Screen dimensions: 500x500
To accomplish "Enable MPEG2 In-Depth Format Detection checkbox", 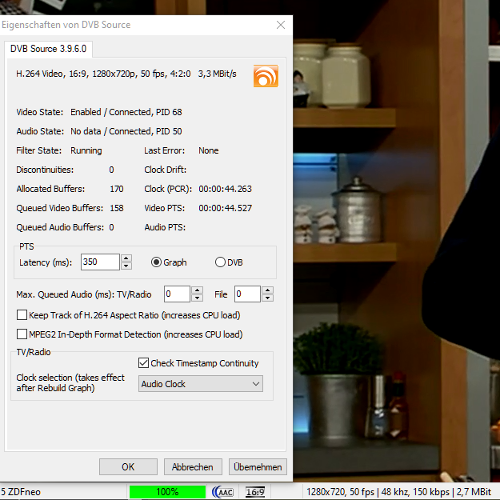I will (x=22, y=334).
